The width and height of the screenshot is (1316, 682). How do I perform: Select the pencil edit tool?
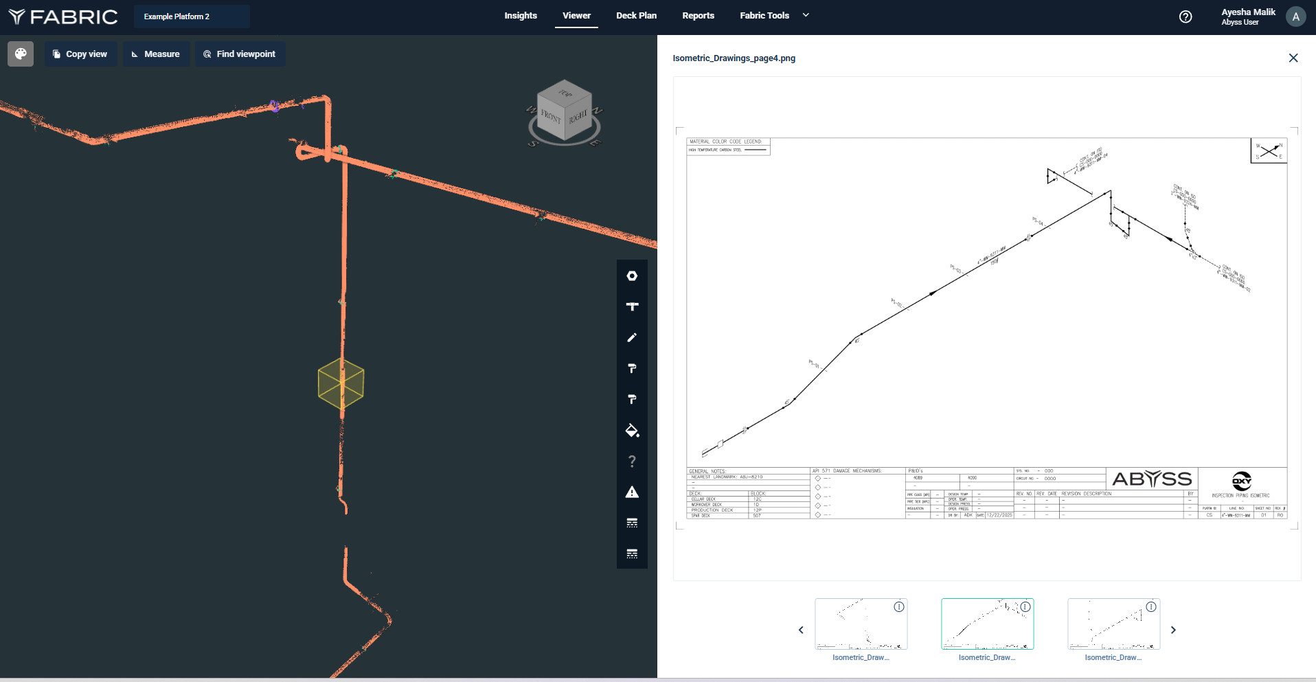pos(632,338)
